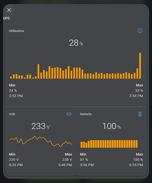The height and width of the screenshot is (183, 152).
Task: Click the Volt Min 229 V value
Action: pos(14,160)
